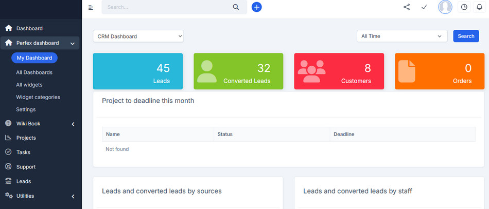Click the 'Not found' table text
Screen dimensions: 489x209
point(117,149)
